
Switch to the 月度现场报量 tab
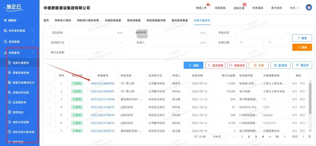[x=113, y=20]
